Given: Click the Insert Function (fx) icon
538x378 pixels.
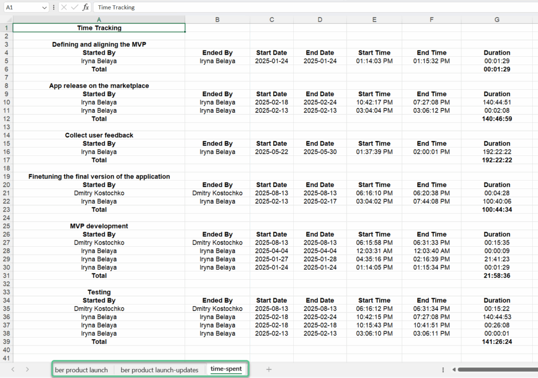Looking at the screenshot, I should [86, 7].
